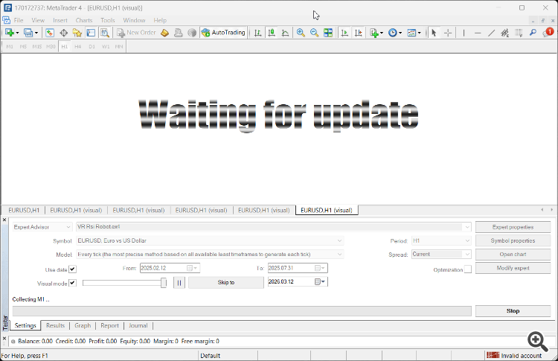Select the Crosshair tool

tap(448, 33)
